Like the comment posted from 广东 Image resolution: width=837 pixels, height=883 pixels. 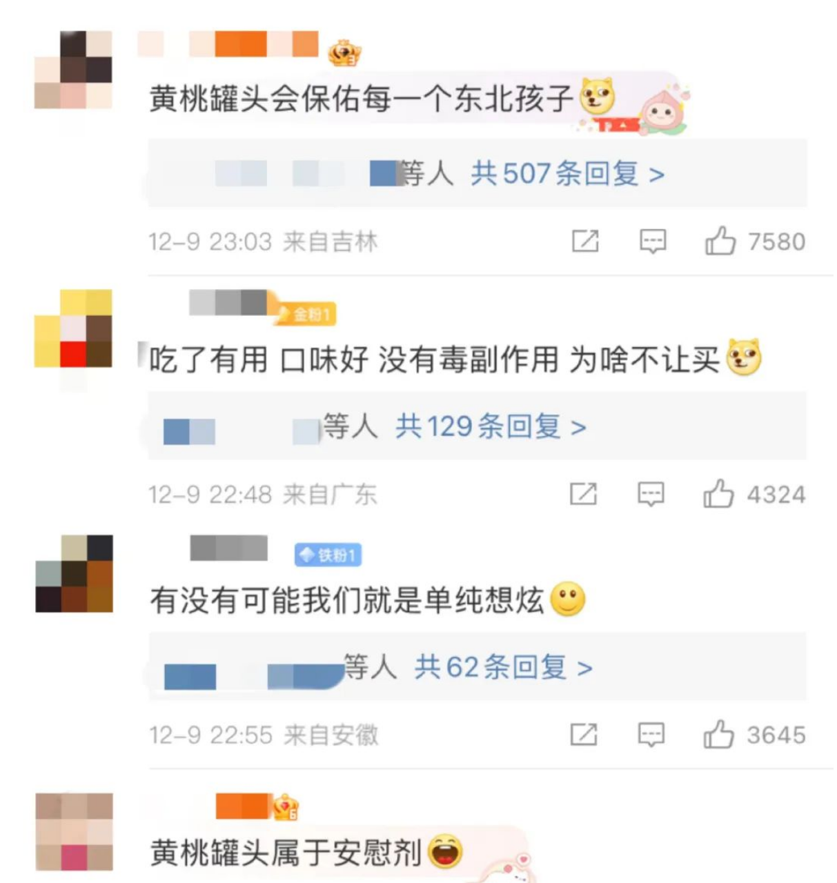click(x=718, y=494)
